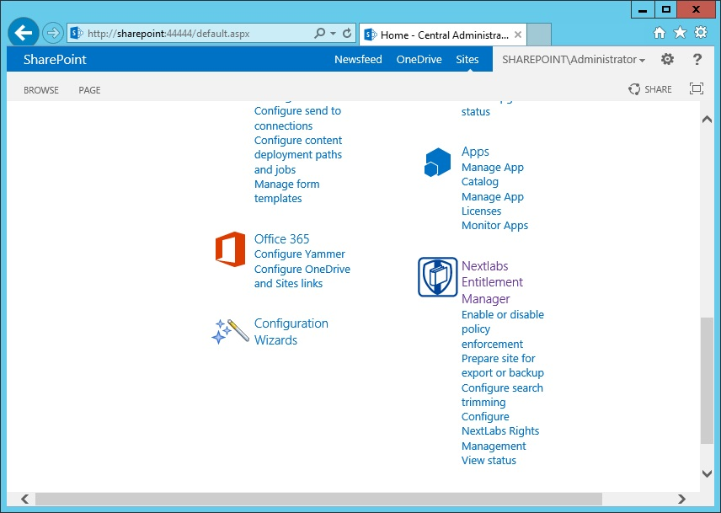Open Manage App Catalog link

coord(493,174)
